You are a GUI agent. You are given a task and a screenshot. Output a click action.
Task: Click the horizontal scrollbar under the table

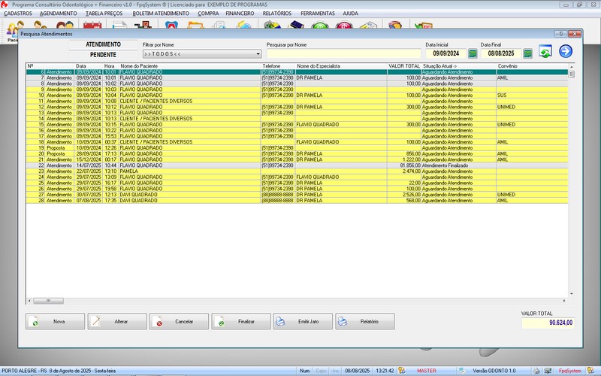pos(300,299)
